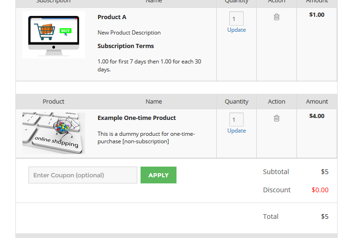Click the Product column header
This screenshot has width=353, height=238.
(54, 102)
